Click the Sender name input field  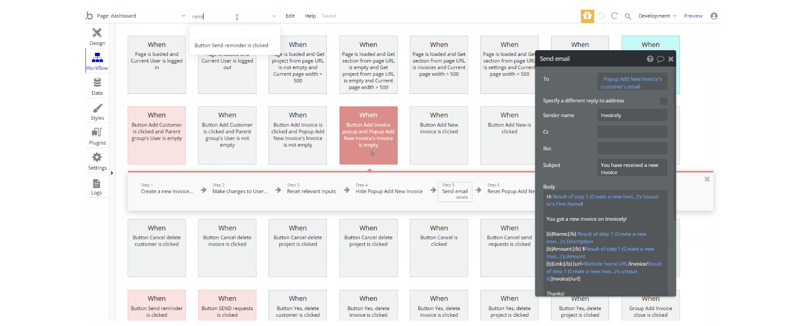pos(632,115)
